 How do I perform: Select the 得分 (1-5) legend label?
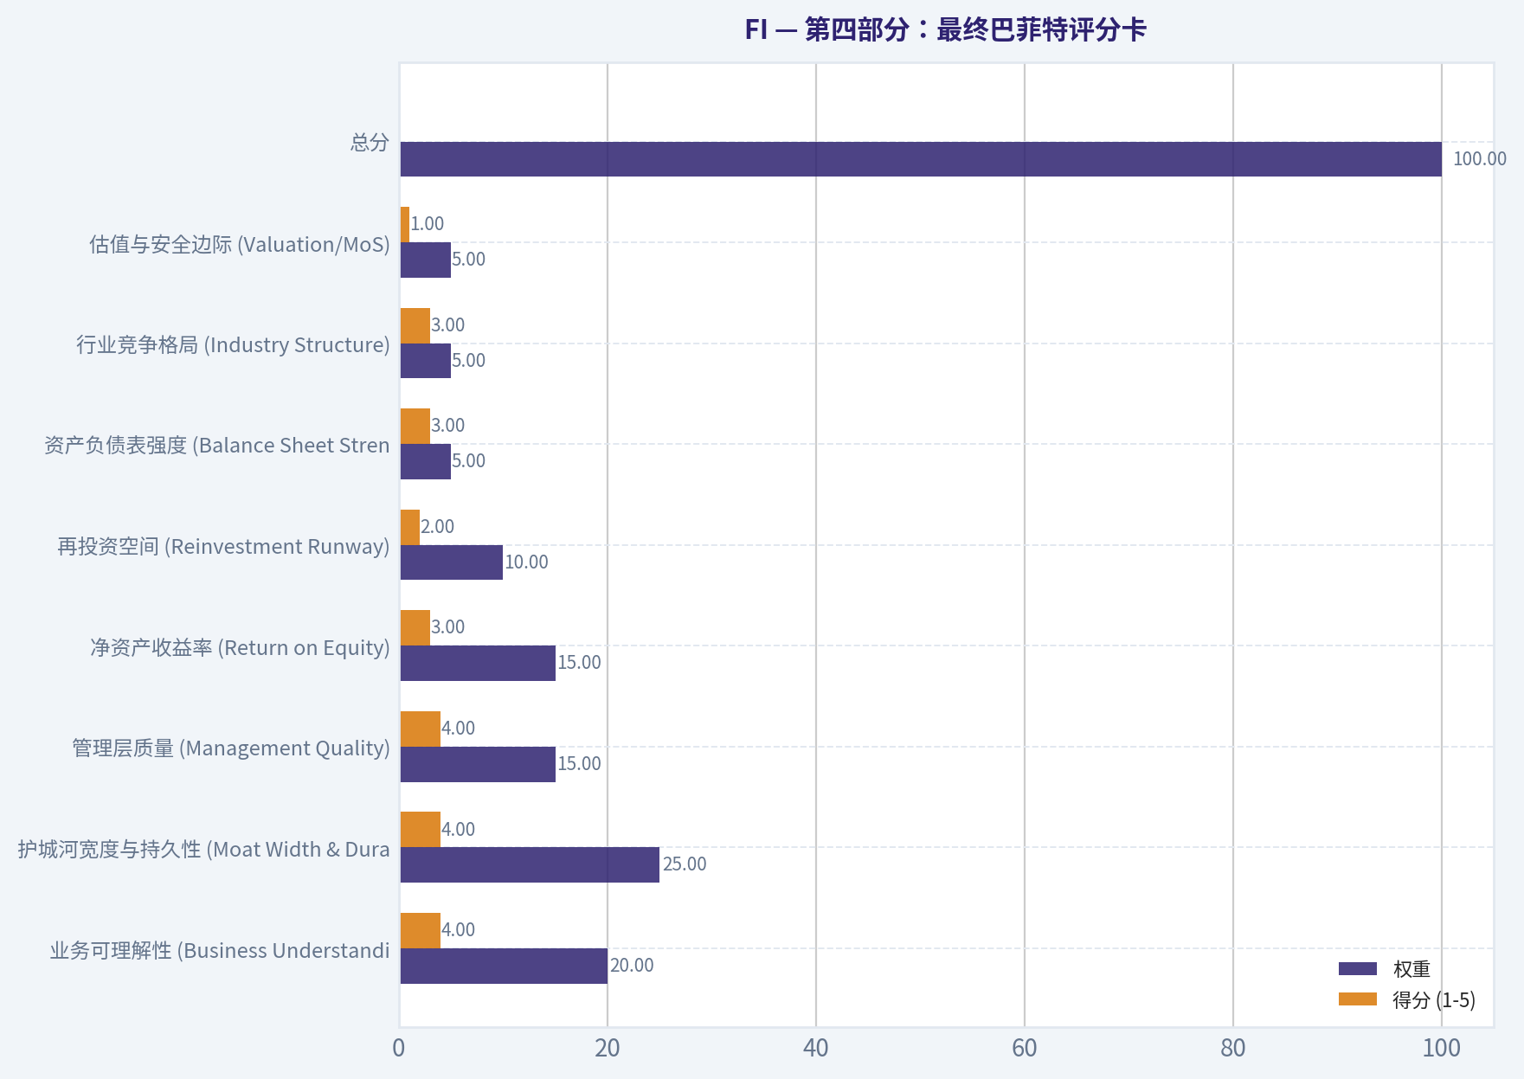point(1434,999)
